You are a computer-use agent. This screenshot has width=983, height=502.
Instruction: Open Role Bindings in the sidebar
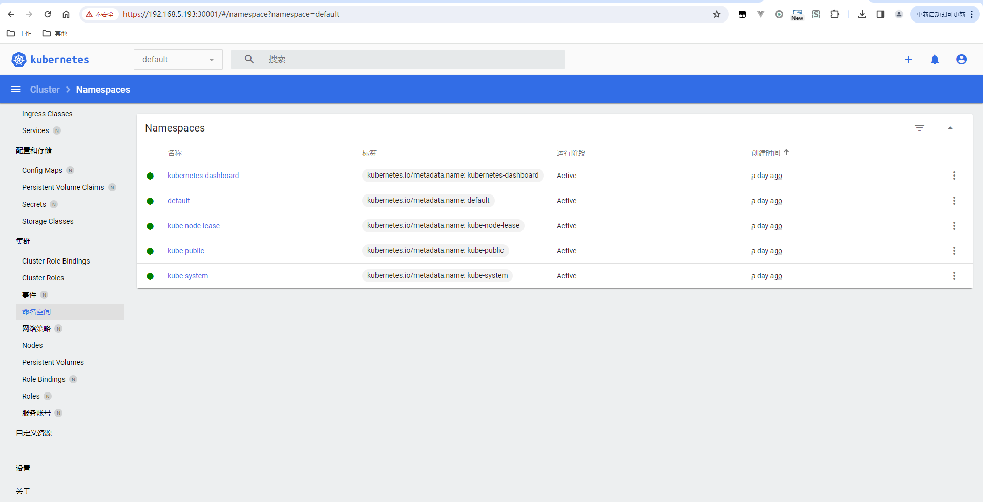coord(44,379)
